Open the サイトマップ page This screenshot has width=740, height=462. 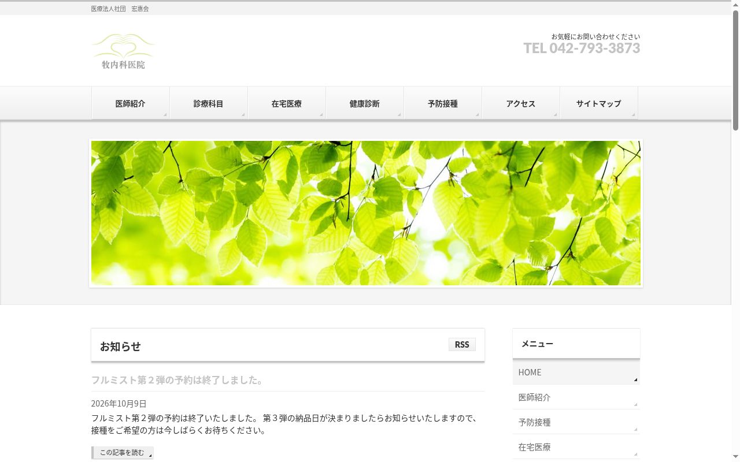(x=598, y=103)
